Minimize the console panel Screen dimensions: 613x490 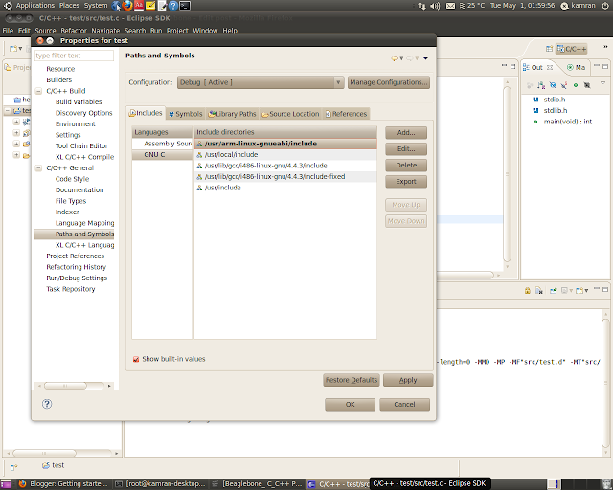click(x=597, y=290)
